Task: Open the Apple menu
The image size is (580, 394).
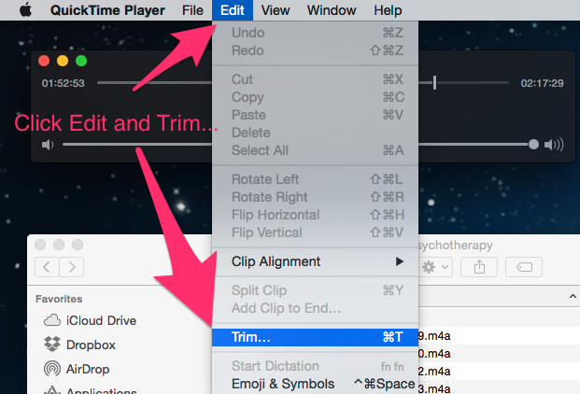Action: pos(25,10)
